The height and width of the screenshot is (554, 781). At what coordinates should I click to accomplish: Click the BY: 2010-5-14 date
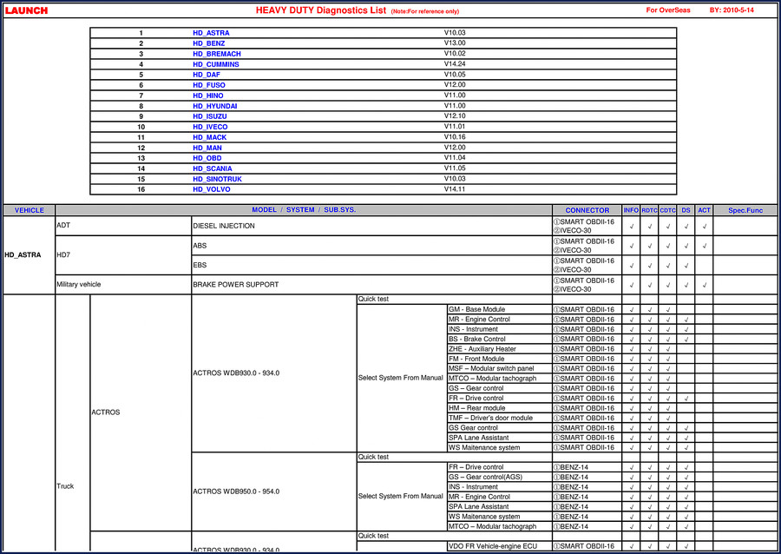point(732,10)
